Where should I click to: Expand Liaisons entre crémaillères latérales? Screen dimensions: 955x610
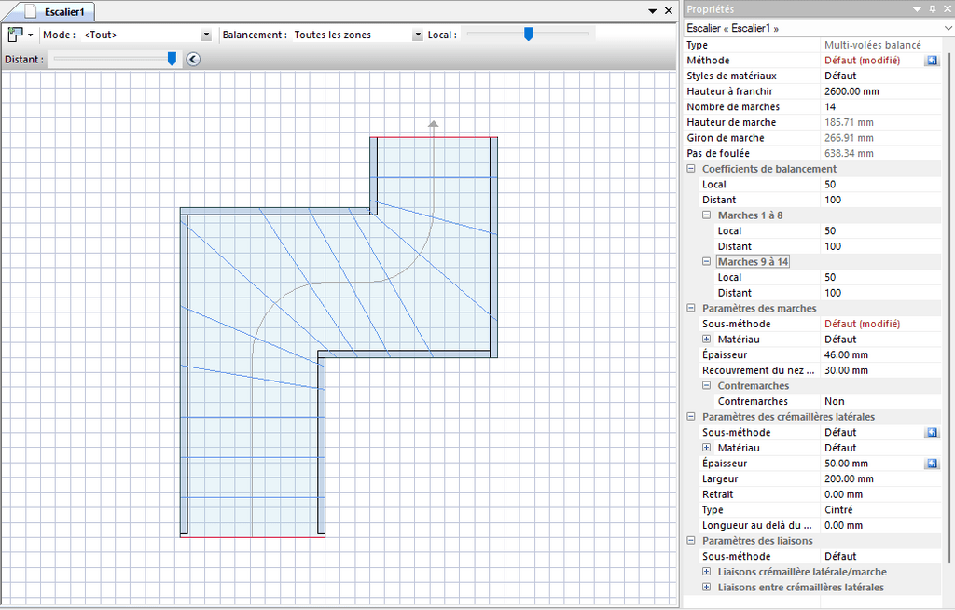707,587
